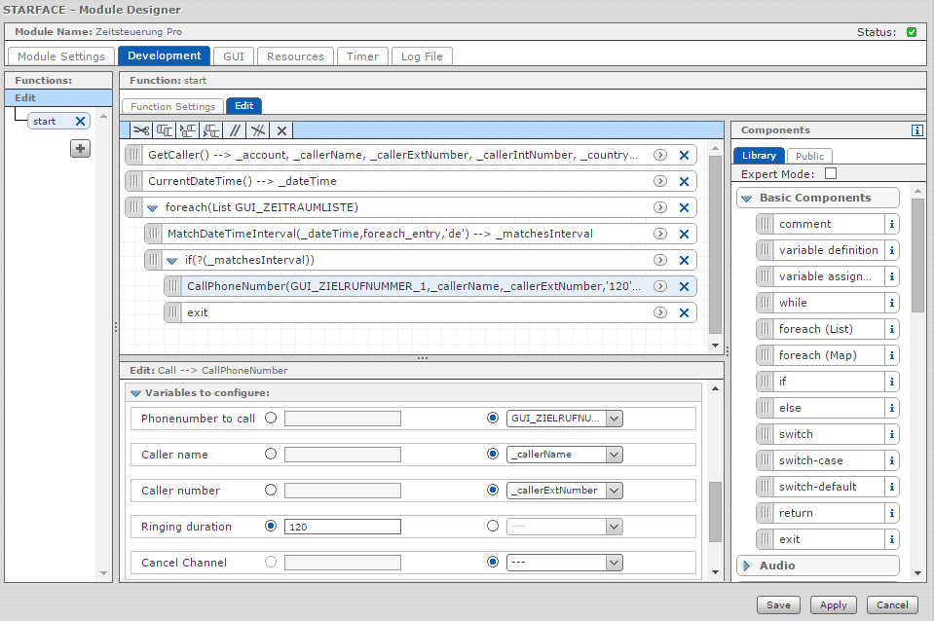This screenshot has width=934, height=621.
Task: Click the Save button
Action: click(778, 604)
